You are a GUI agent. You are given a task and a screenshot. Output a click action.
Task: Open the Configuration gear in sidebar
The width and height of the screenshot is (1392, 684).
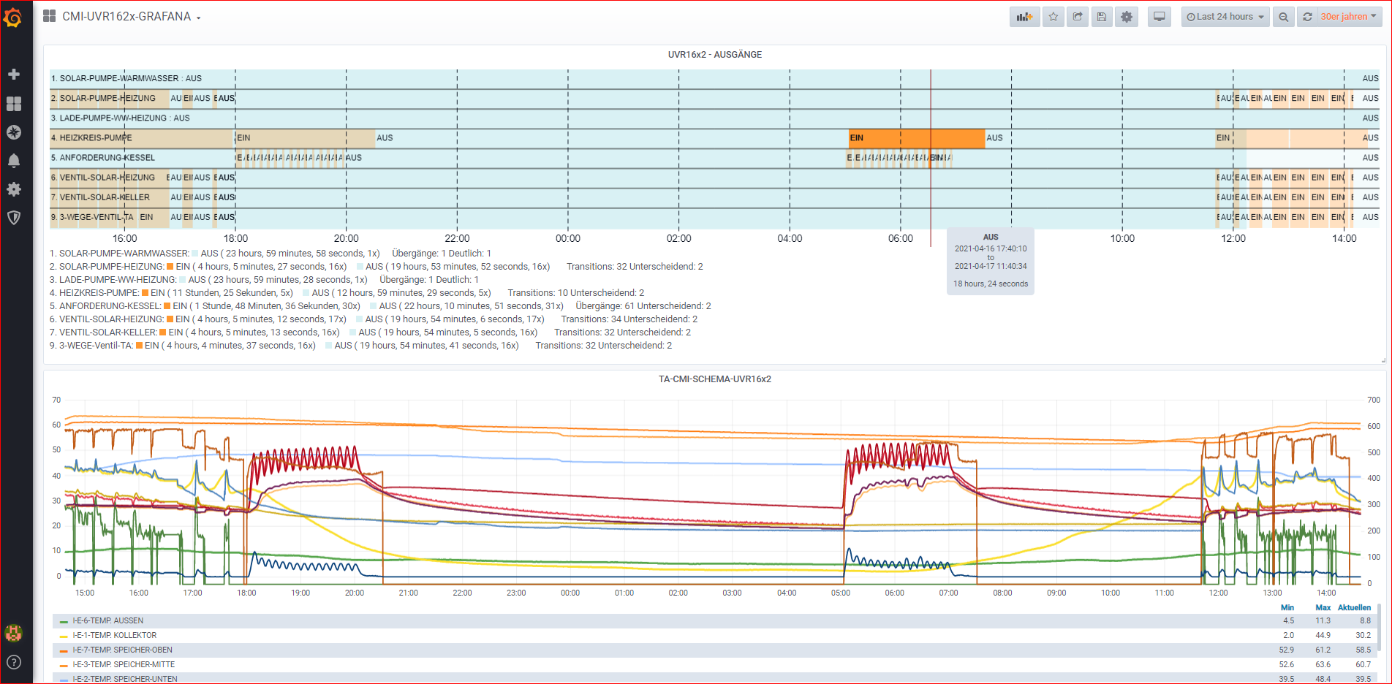13,189
